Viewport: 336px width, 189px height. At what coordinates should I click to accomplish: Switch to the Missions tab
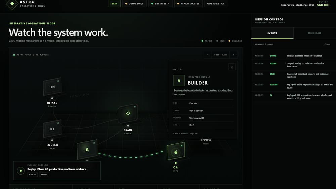[x=314, y=33]
